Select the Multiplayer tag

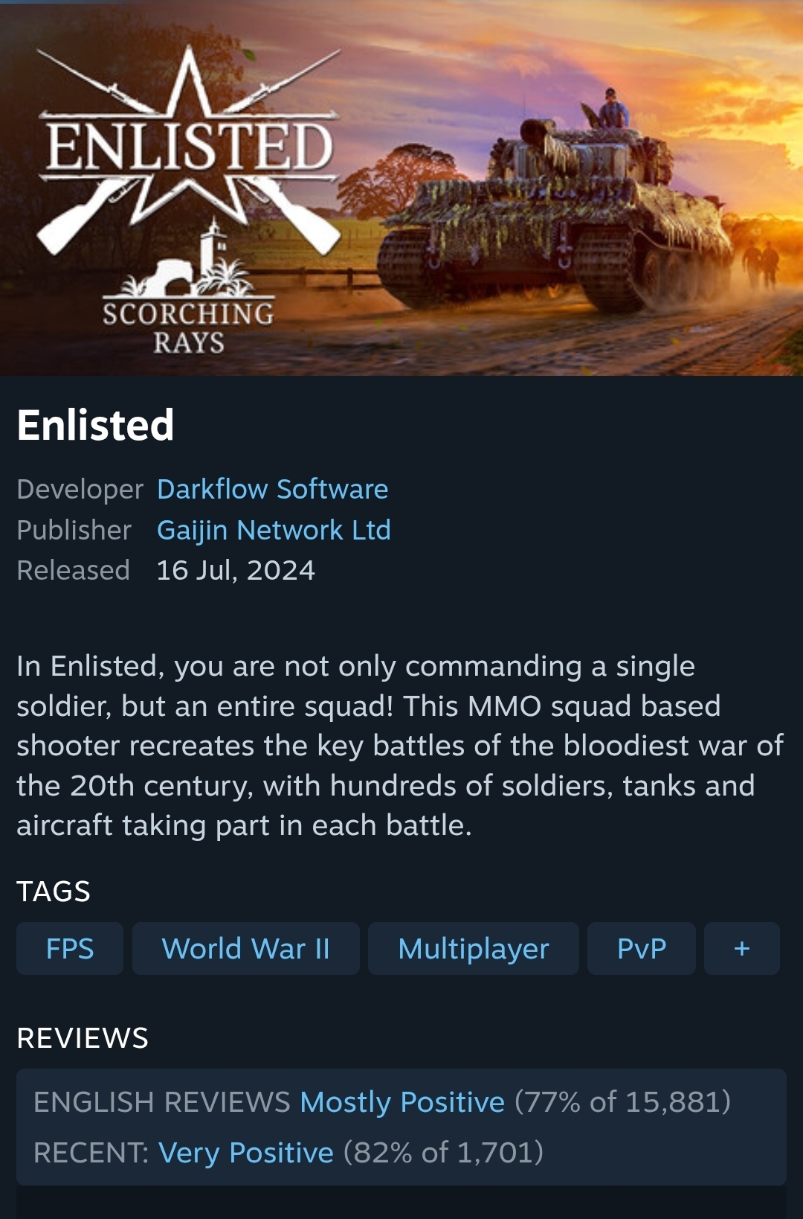[x=474, y=949]
